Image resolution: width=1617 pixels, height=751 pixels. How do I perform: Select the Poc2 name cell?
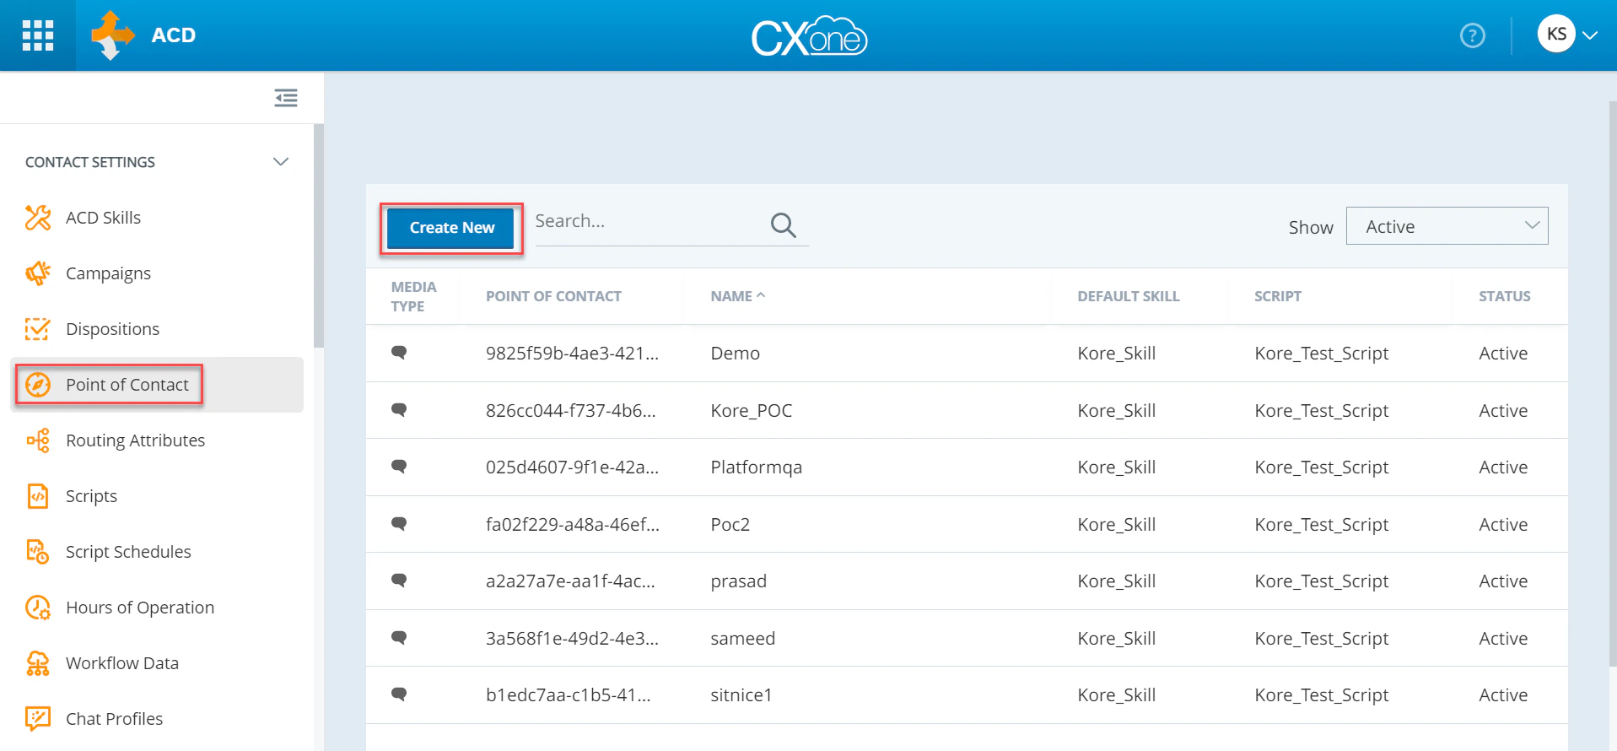[x=730, y=525]
